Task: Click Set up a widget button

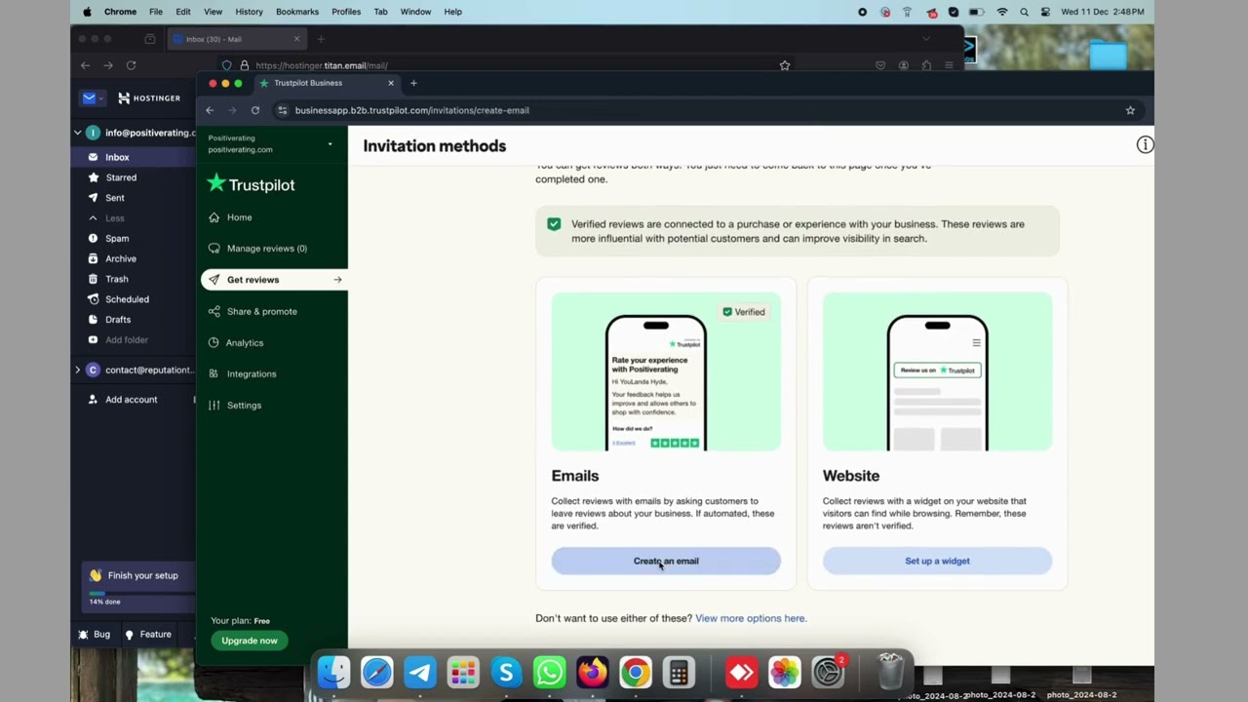Action: (x=937, y=561)
